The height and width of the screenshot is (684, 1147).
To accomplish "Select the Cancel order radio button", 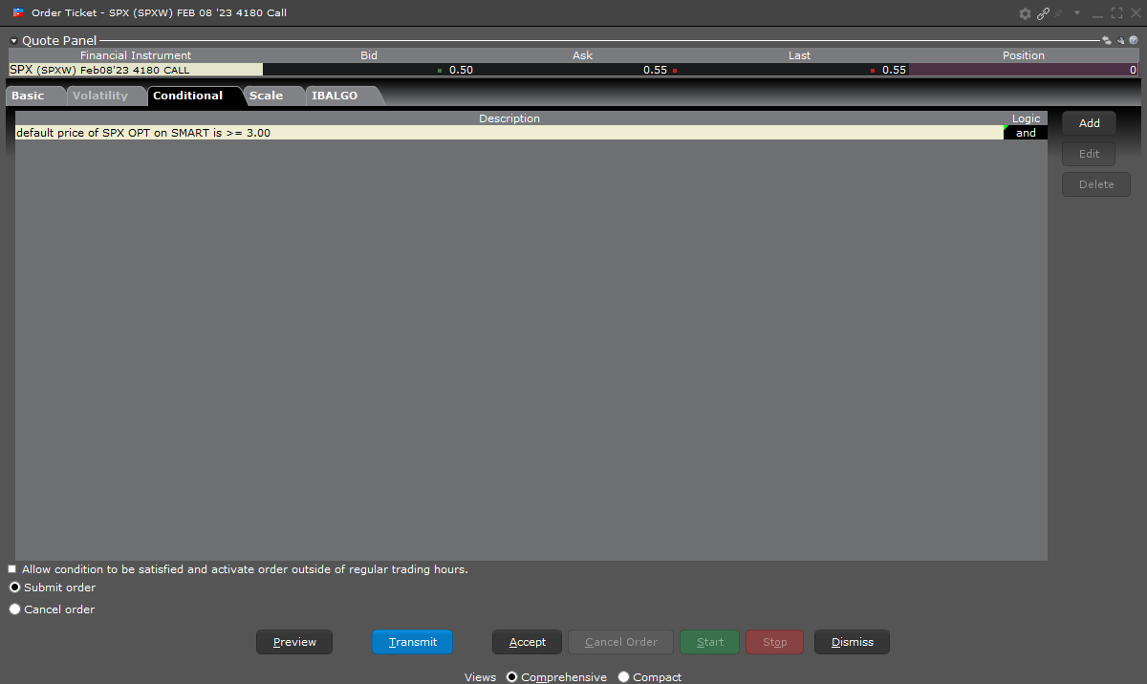I will [x=14, y=609].
